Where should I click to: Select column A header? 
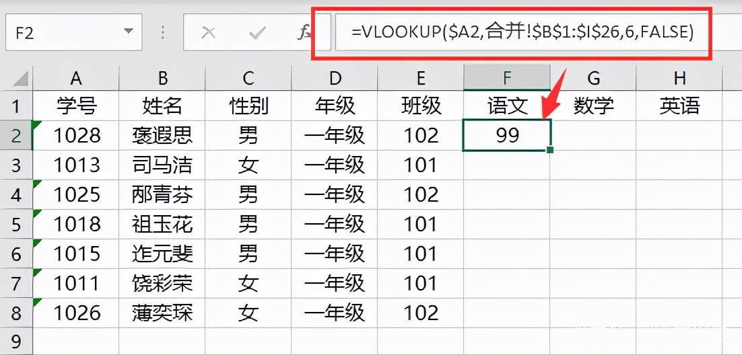click(76, 78)
